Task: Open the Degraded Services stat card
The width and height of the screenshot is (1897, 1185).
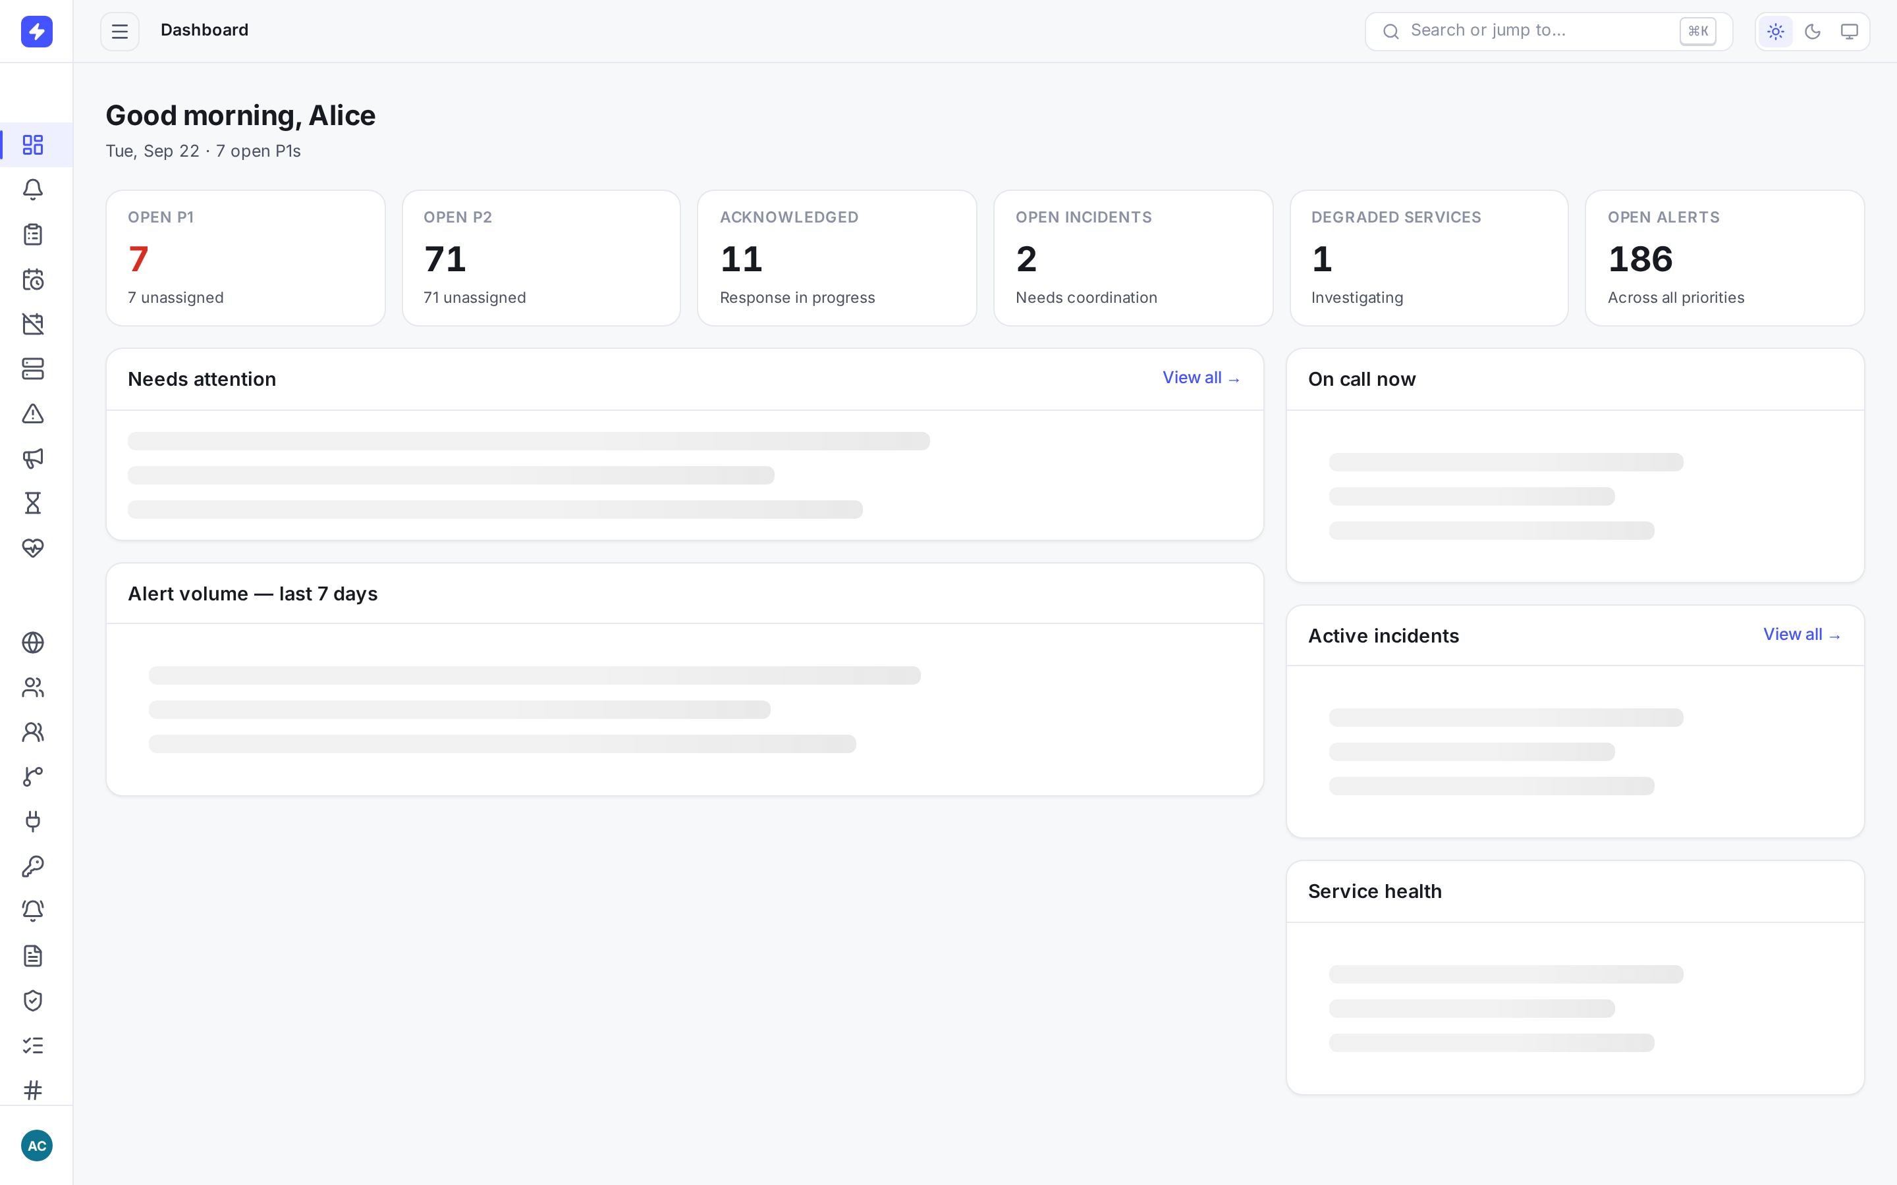Action: (1429, 258)
